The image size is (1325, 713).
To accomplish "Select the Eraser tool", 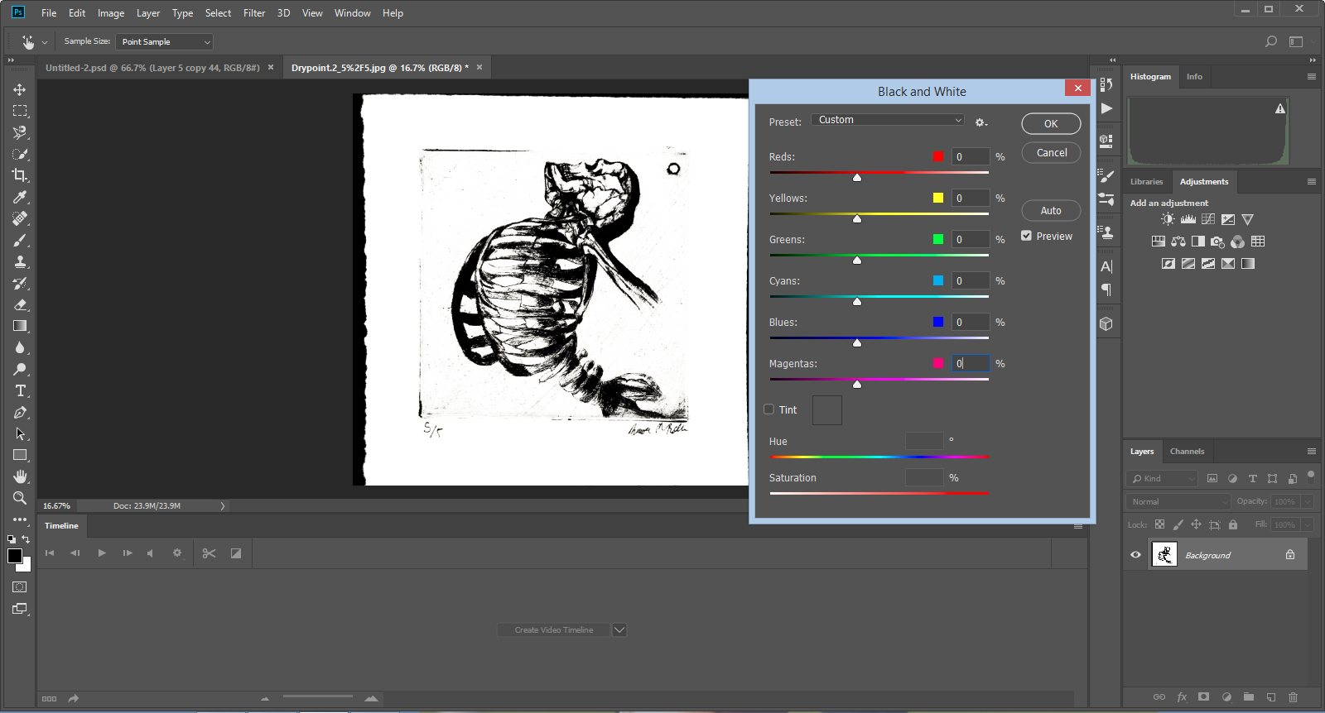I will [20, 304].
